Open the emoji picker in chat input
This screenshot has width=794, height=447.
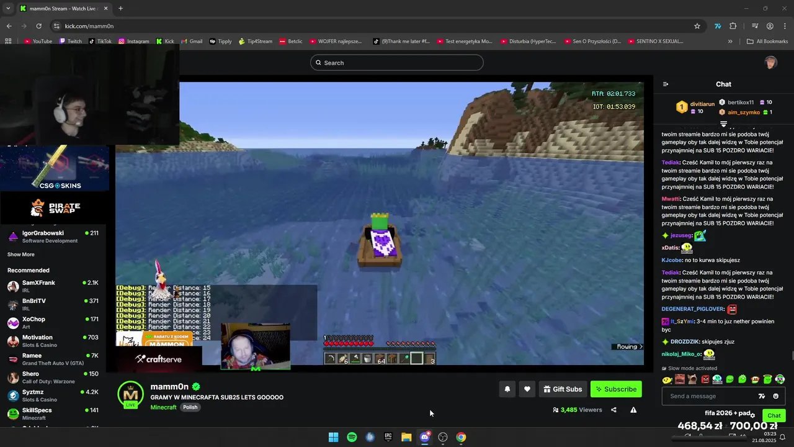click(775, 396)
